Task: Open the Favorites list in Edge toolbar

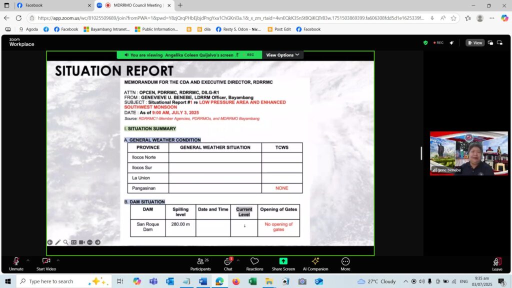Action: (x=468, y=18)
